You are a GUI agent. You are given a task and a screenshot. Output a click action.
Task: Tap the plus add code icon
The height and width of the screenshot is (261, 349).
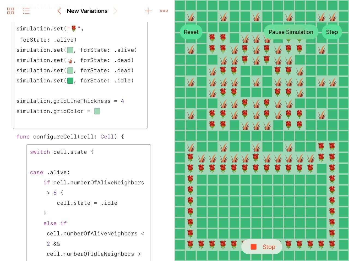point(148,11)
